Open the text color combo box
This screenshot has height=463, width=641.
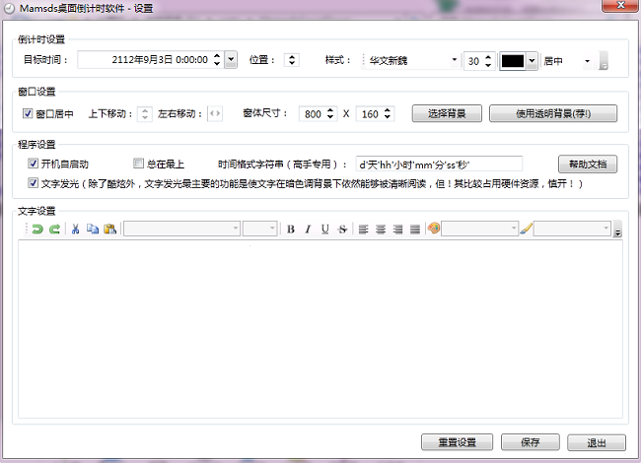pos(480,229)
